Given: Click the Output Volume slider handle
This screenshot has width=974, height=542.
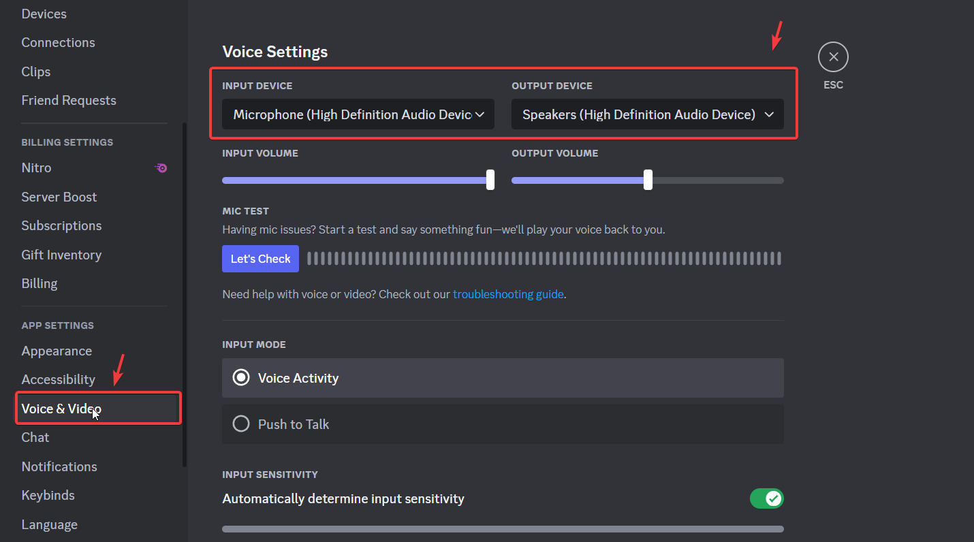Looking at the screenshot, I should point(648,180).
